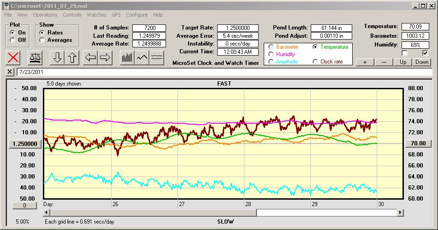The height and width of the screenshot is (230, 438).
Task: Click the 7/23/2011 date field
Action: pyautogui.click(x=225, y=72)
